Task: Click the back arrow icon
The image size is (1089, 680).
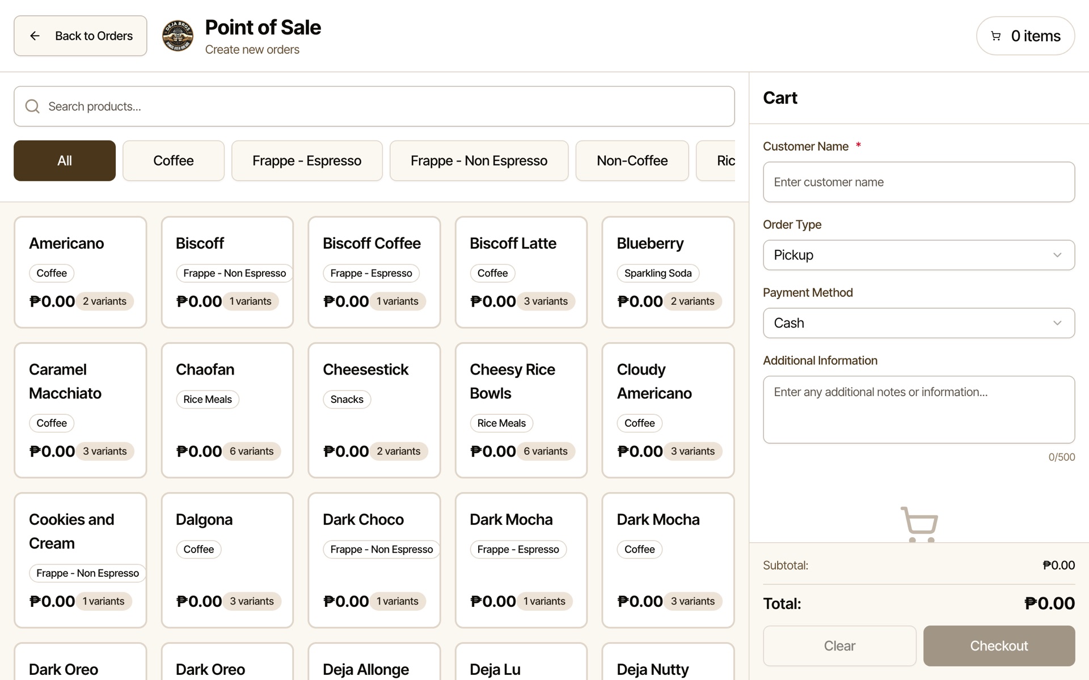Action: pos(35,36)
